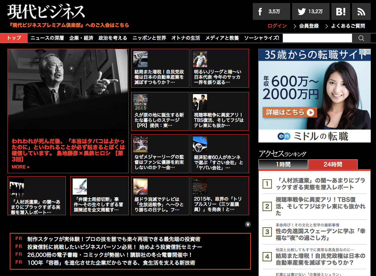376x276 pixels.
Task: Open 明るいJリーグと暗〜い日本代表 article card
Action: coord(220,68)
